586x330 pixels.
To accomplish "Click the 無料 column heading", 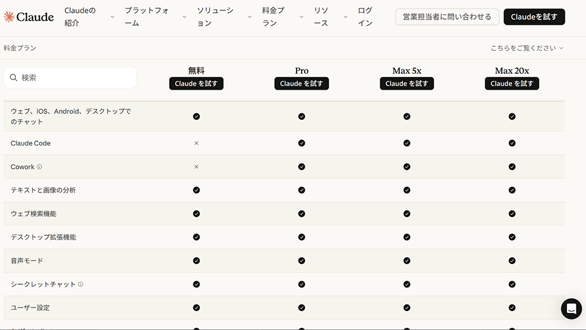I will (x=196, y=70).
